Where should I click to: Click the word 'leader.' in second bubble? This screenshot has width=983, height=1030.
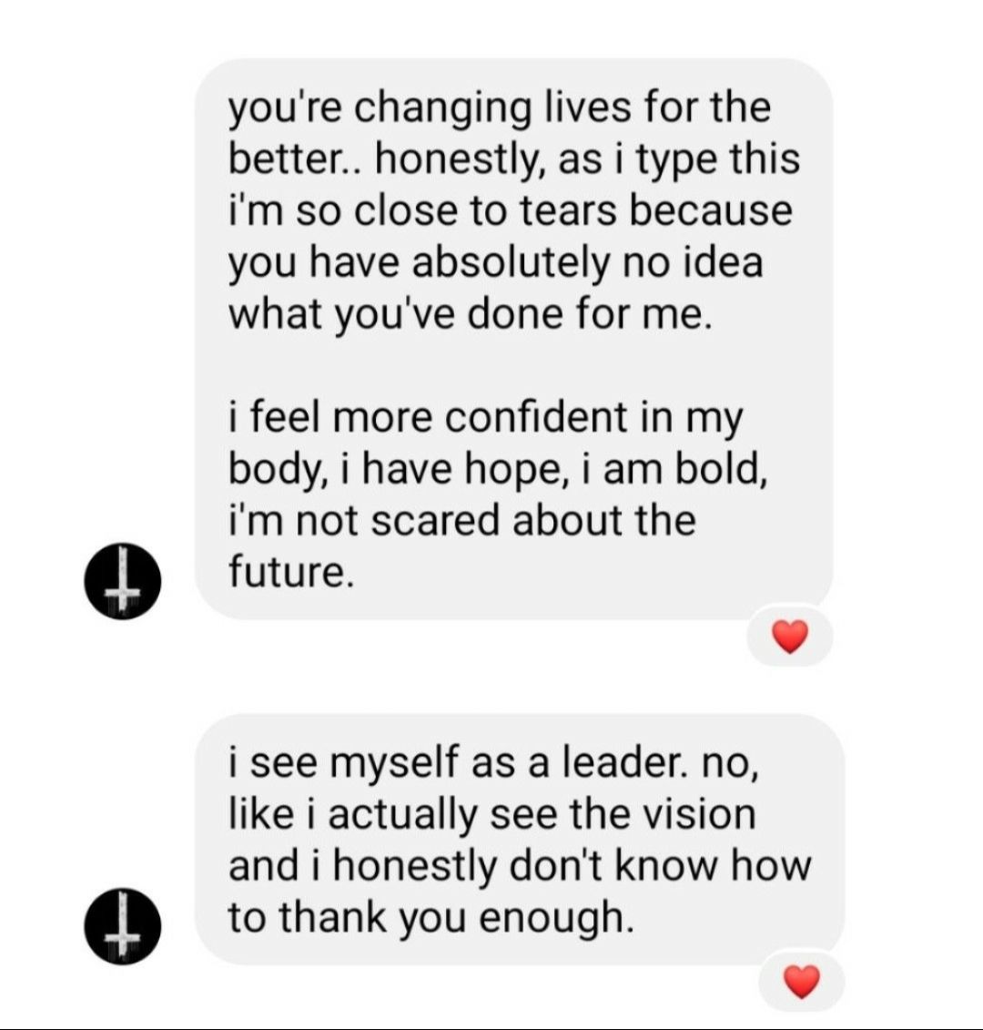pos(626,763)
